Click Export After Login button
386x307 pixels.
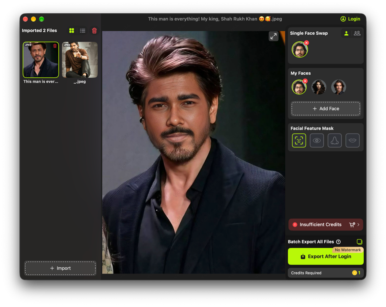(x=326, y=256)
